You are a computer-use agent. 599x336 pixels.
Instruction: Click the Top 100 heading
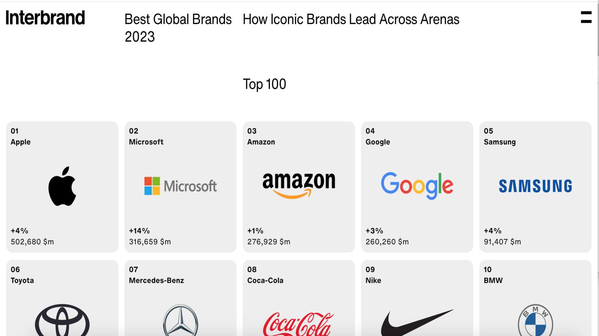[x=264, y=84]
